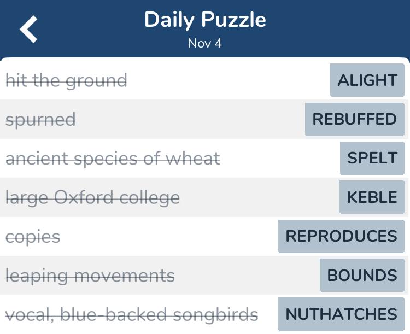Select the NUTHATCHES answer tile
Screen dimensions: 410x334
tap(341, 314)
